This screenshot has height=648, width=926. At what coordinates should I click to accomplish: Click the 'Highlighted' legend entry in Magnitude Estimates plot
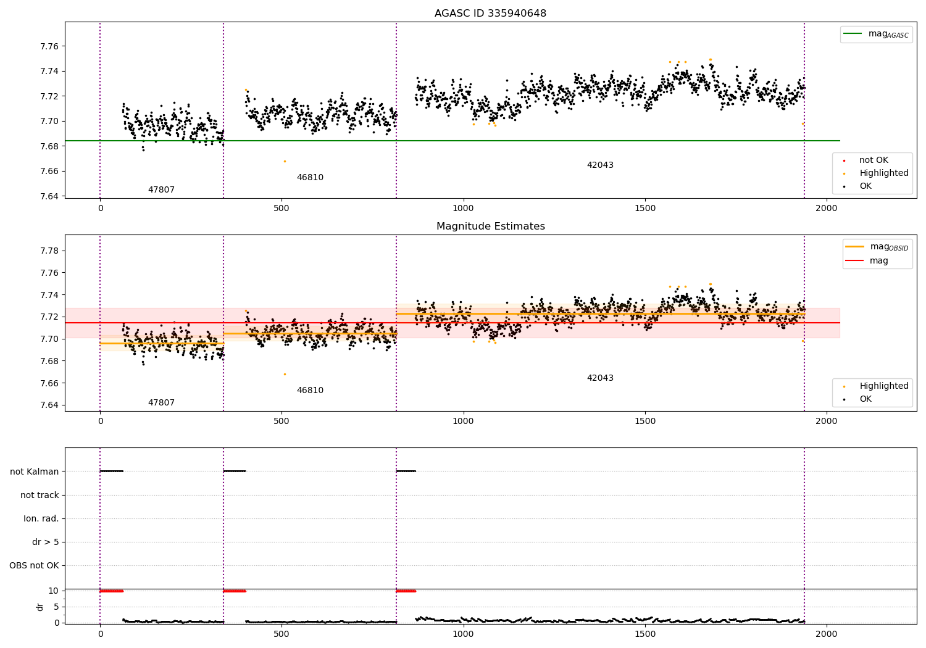[x=883, y=386]
